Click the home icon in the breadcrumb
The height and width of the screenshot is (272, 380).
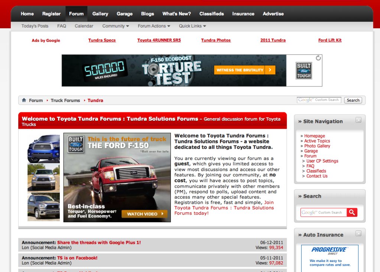pos(24,100)
